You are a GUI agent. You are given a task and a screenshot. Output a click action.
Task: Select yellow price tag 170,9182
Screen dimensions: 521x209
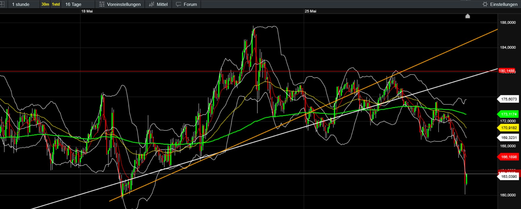click(x=508, y=128)
